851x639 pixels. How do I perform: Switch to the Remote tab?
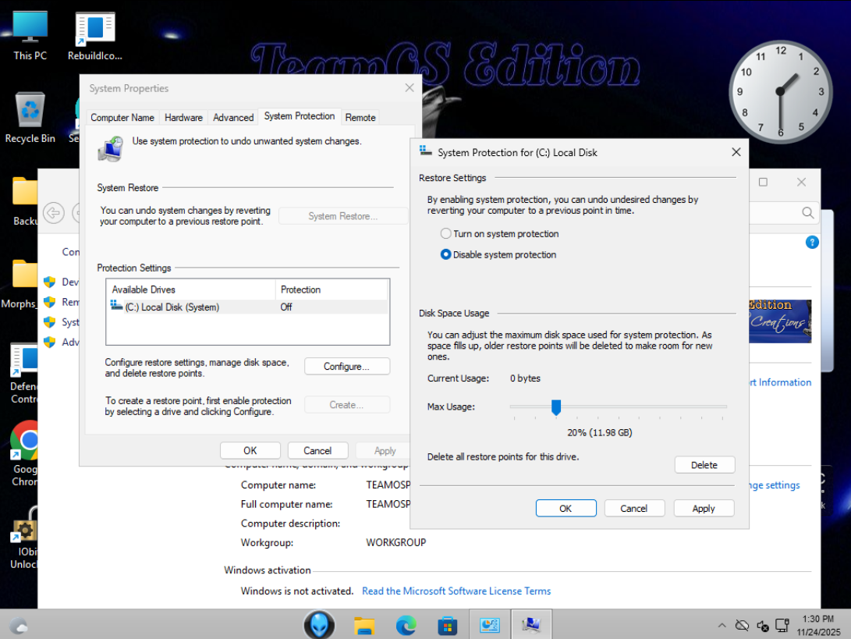[360, 117]
